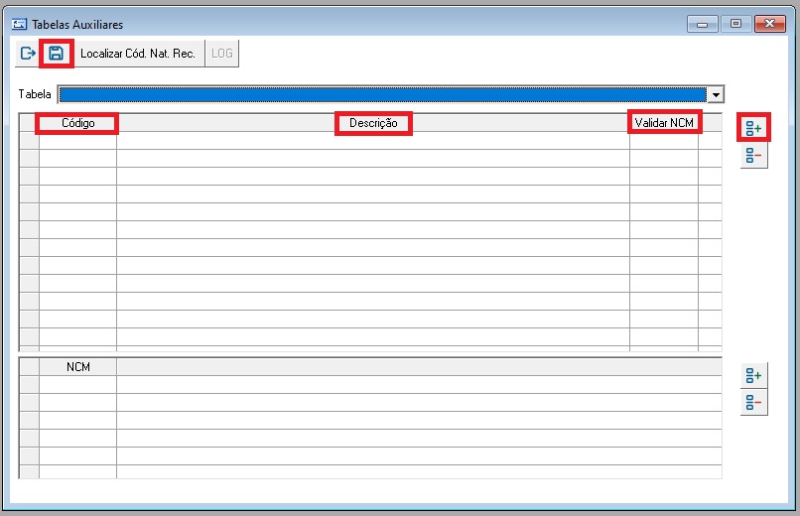Click the Código column header

[x=77, y=123]
